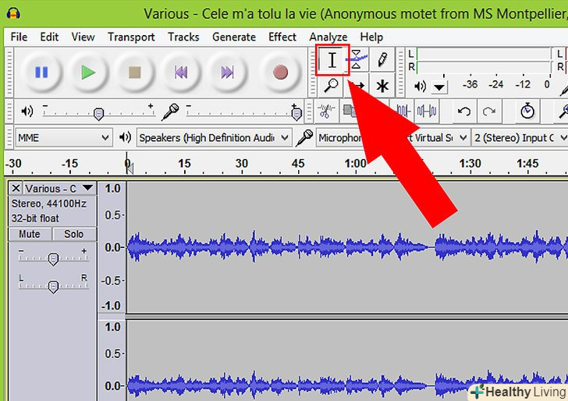Screen dimensions: 568x401
Task: Click the track gain slider handle
Action: tap(53, 259)
